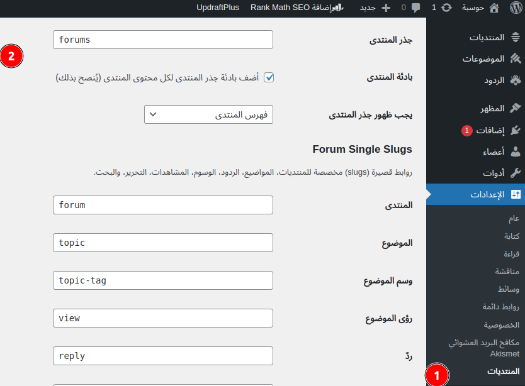Image resolution: width=525 pixels, height=386 pixels.
Task: Open Tools (أدوات) wrench icon in sidebar
Action: (x=515, y=173)
